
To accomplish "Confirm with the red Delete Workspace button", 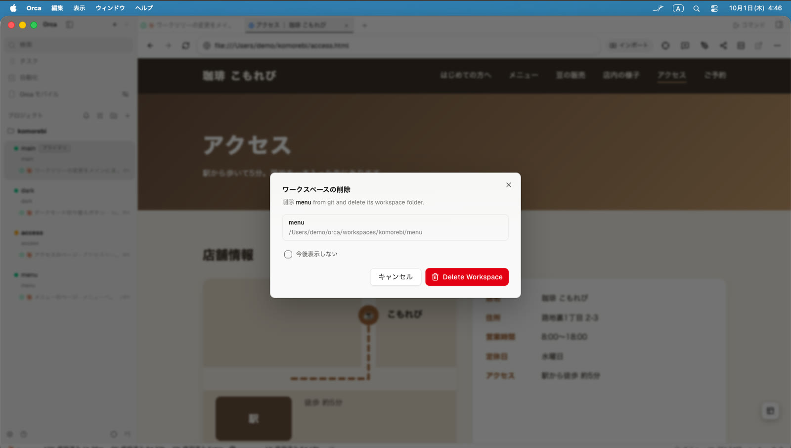I will (467, 277).
